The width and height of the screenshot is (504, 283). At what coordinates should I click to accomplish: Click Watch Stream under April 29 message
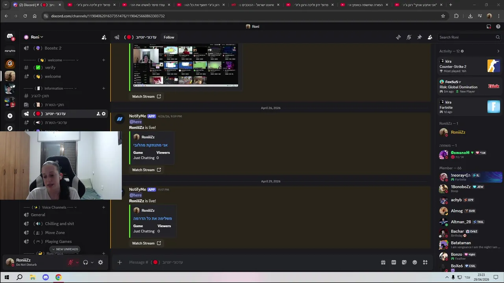point(146,243)
